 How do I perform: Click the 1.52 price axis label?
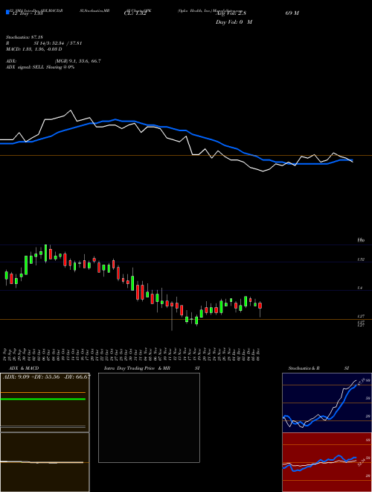pos(361,259)
